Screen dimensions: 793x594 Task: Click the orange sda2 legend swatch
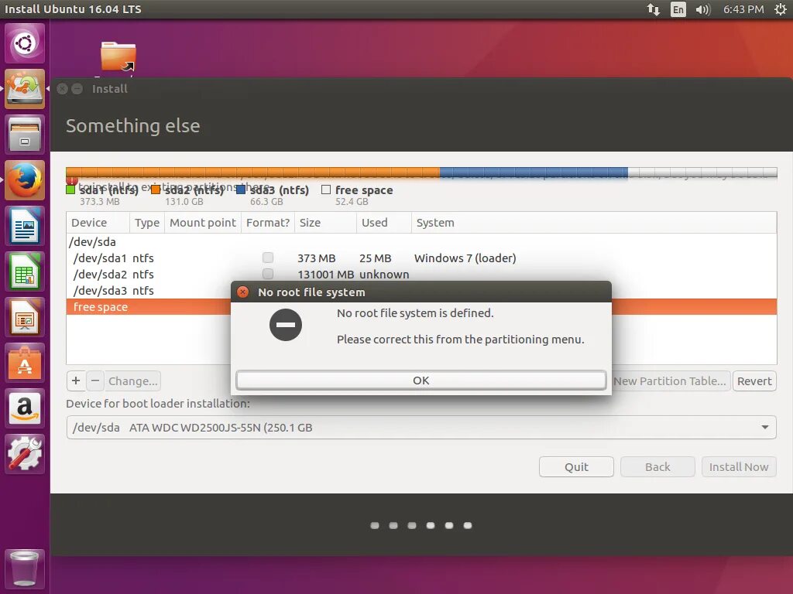tap(156, 189)
